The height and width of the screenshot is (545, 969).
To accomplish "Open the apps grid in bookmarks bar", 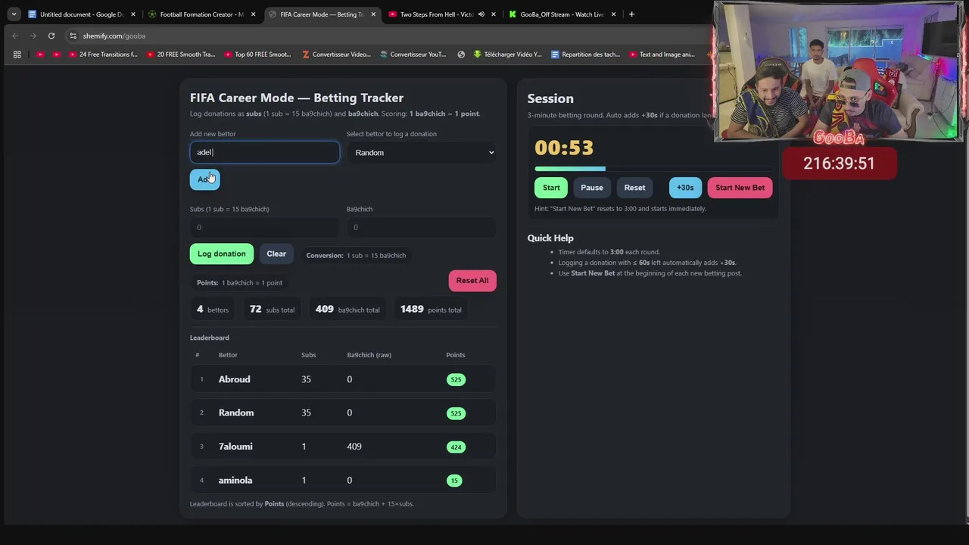I will click(17, 54).
